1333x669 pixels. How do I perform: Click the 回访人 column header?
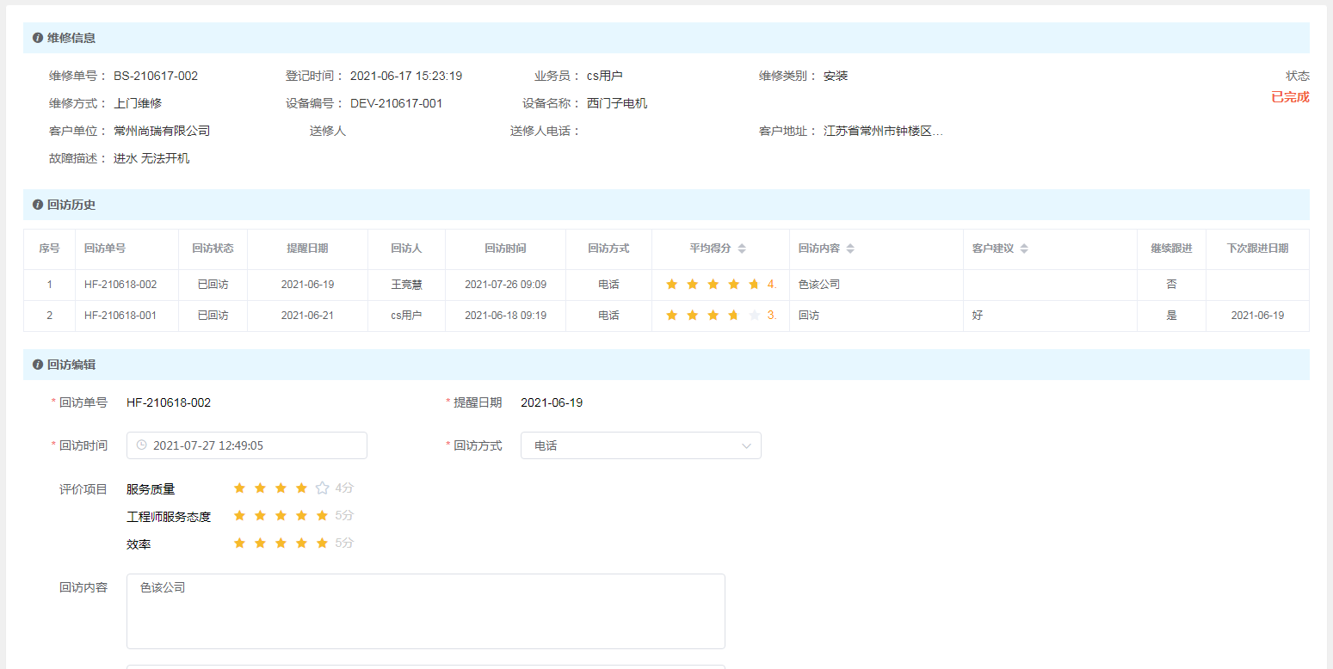point(406,249)
